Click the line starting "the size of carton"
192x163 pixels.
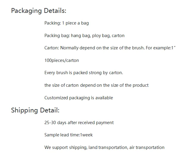(96, 85)
